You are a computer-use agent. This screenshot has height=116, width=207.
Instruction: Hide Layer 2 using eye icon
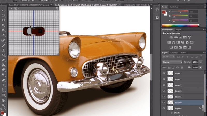click(164, 73)
